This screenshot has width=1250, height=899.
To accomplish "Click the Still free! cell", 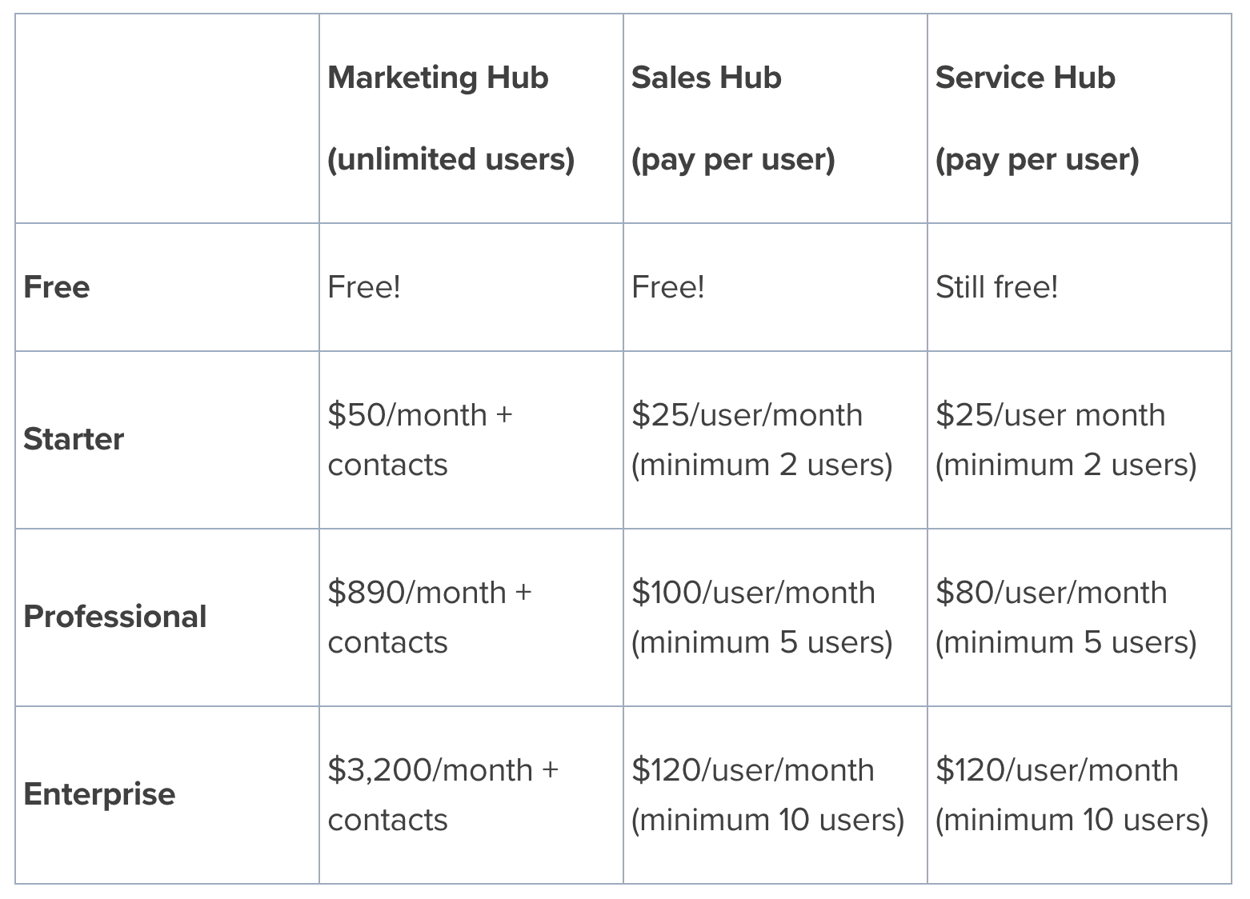I will 1080,287.
